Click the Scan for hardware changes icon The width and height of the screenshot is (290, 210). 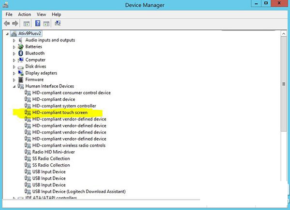point(58,23)
